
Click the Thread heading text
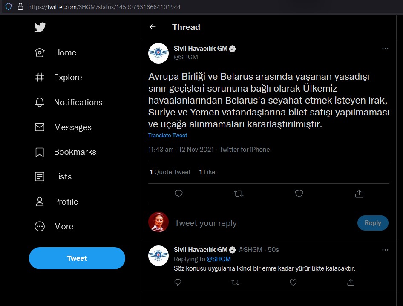point(186,27)
